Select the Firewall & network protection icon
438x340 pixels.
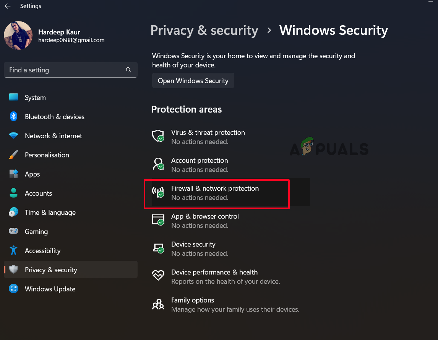tap(158, 192)
